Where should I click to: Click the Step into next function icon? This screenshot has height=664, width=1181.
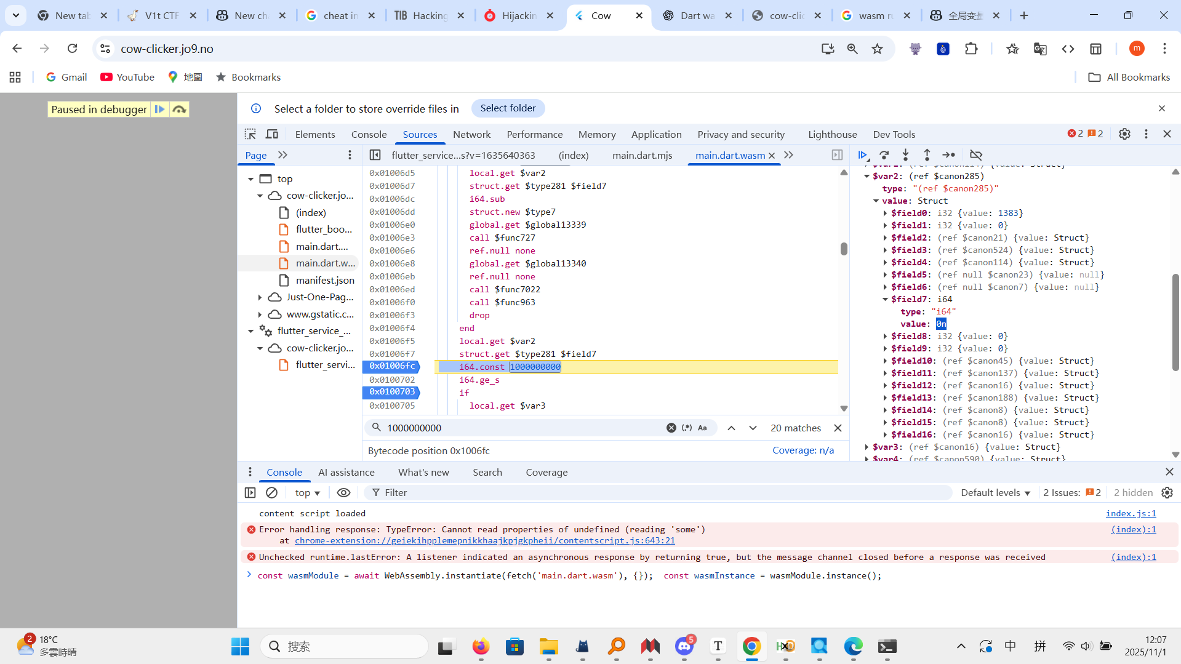click(x=905, y=155)
